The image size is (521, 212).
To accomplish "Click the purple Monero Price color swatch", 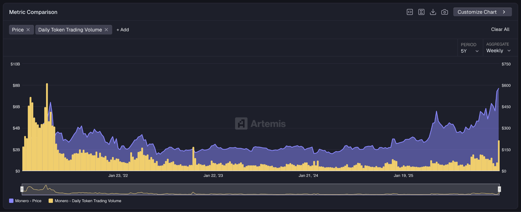I will tap(11, 201).
